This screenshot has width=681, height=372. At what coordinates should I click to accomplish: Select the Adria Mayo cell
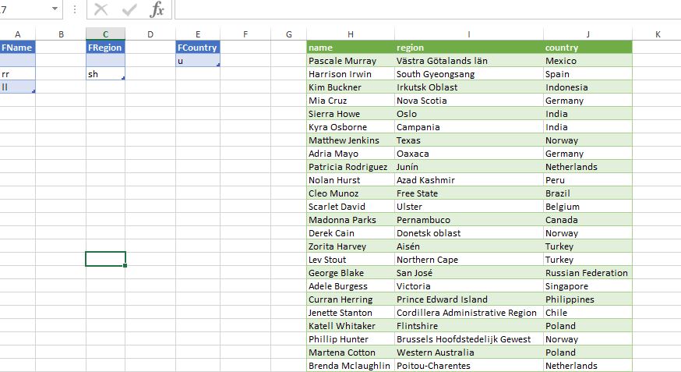click(x=351, y=154)
